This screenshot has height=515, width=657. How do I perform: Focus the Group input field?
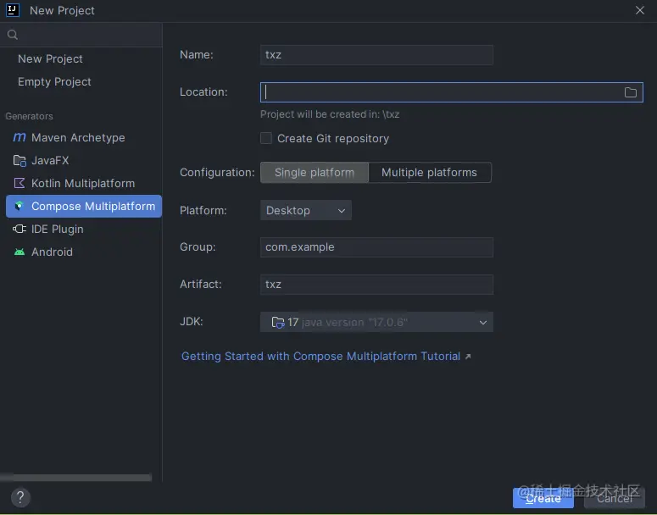(376, 247)
